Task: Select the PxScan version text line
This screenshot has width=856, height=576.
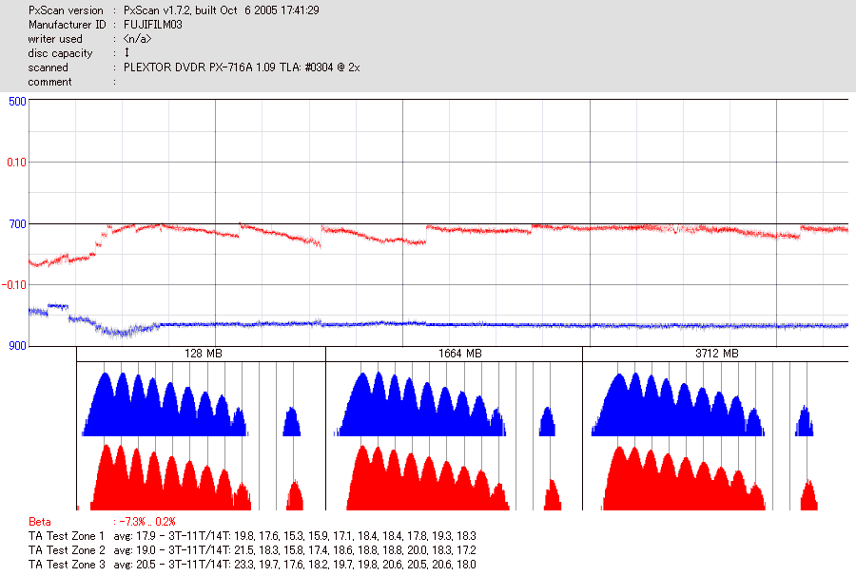Action: (x=174, y=10)
